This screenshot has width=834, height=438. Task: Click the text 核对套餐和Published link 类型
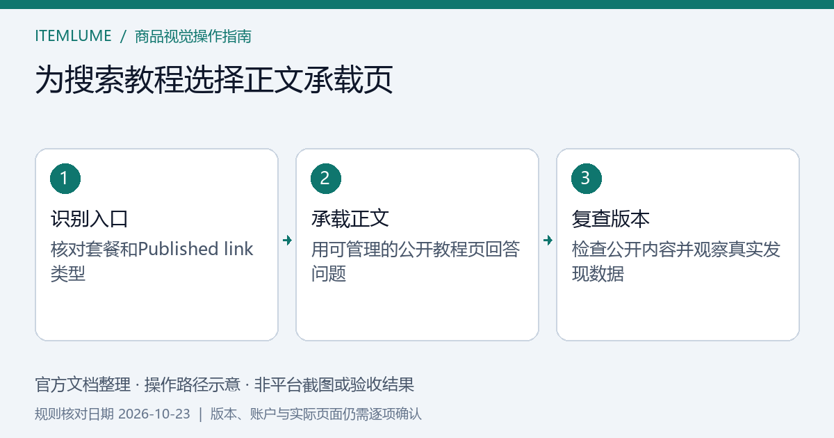coord(152,261)
